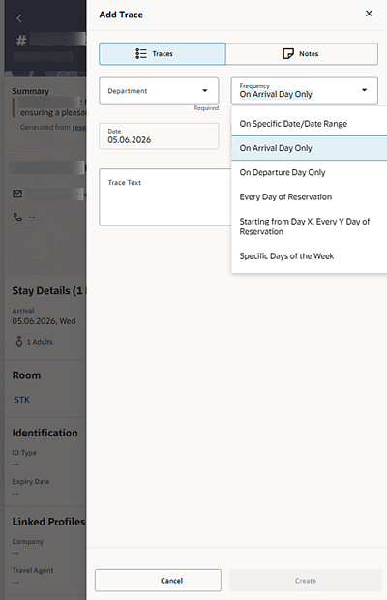This screenshot has height=600, width=387.
Task: Collapse the Frequency dropdown arrow
Action: point(364,90)
